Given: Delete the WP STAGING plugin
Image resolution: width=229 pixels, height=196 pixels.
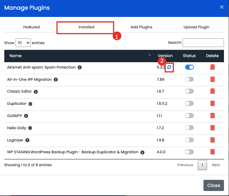Looking at the screenshot, I should click(212, 152).
